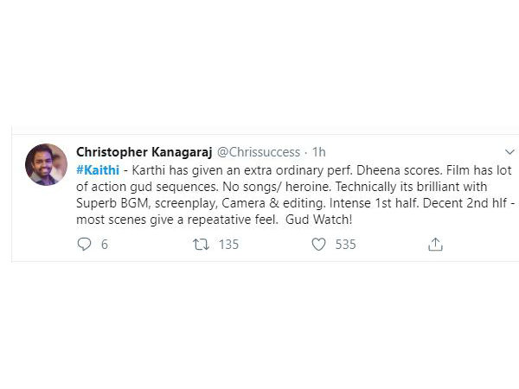Like the tweet with heart icon
519x389 pixels.
[x=318, y=245]
